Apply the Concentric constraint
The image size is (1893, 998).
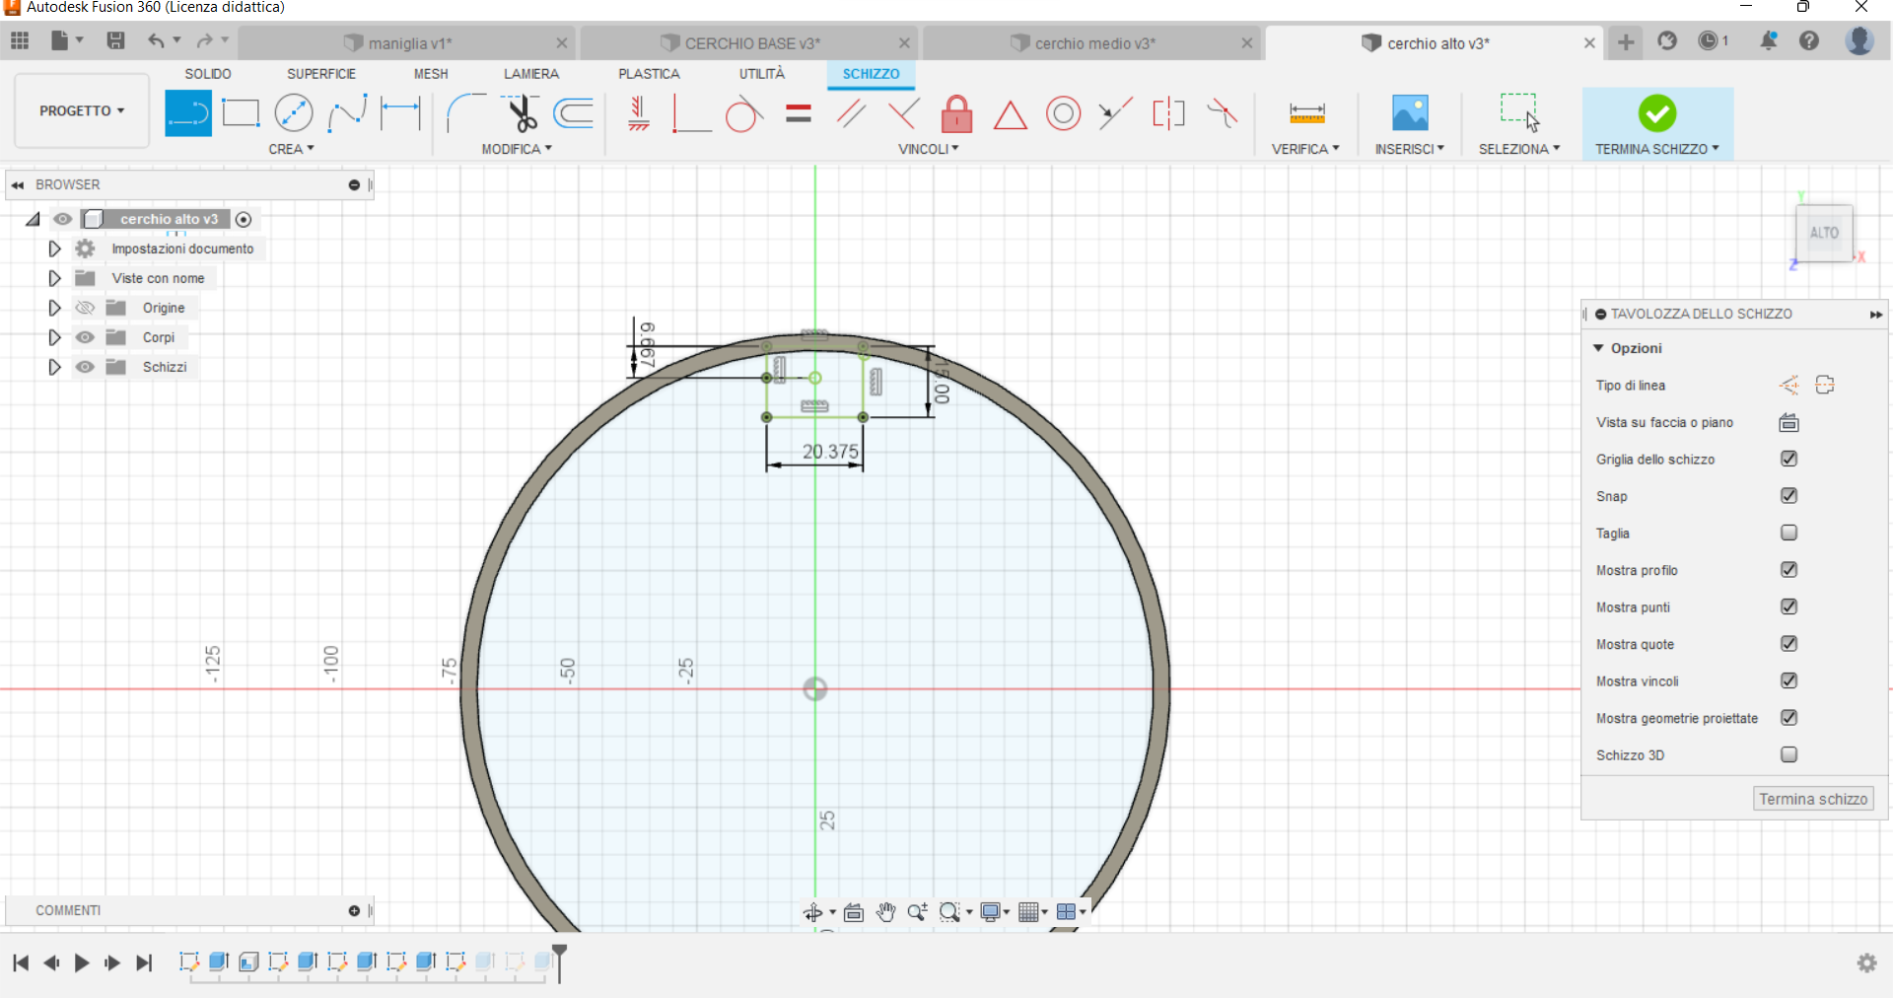point(1064,113)
